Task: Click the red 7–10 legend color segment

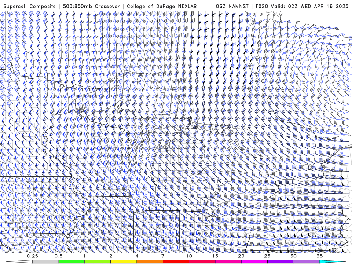Action: 176,262
